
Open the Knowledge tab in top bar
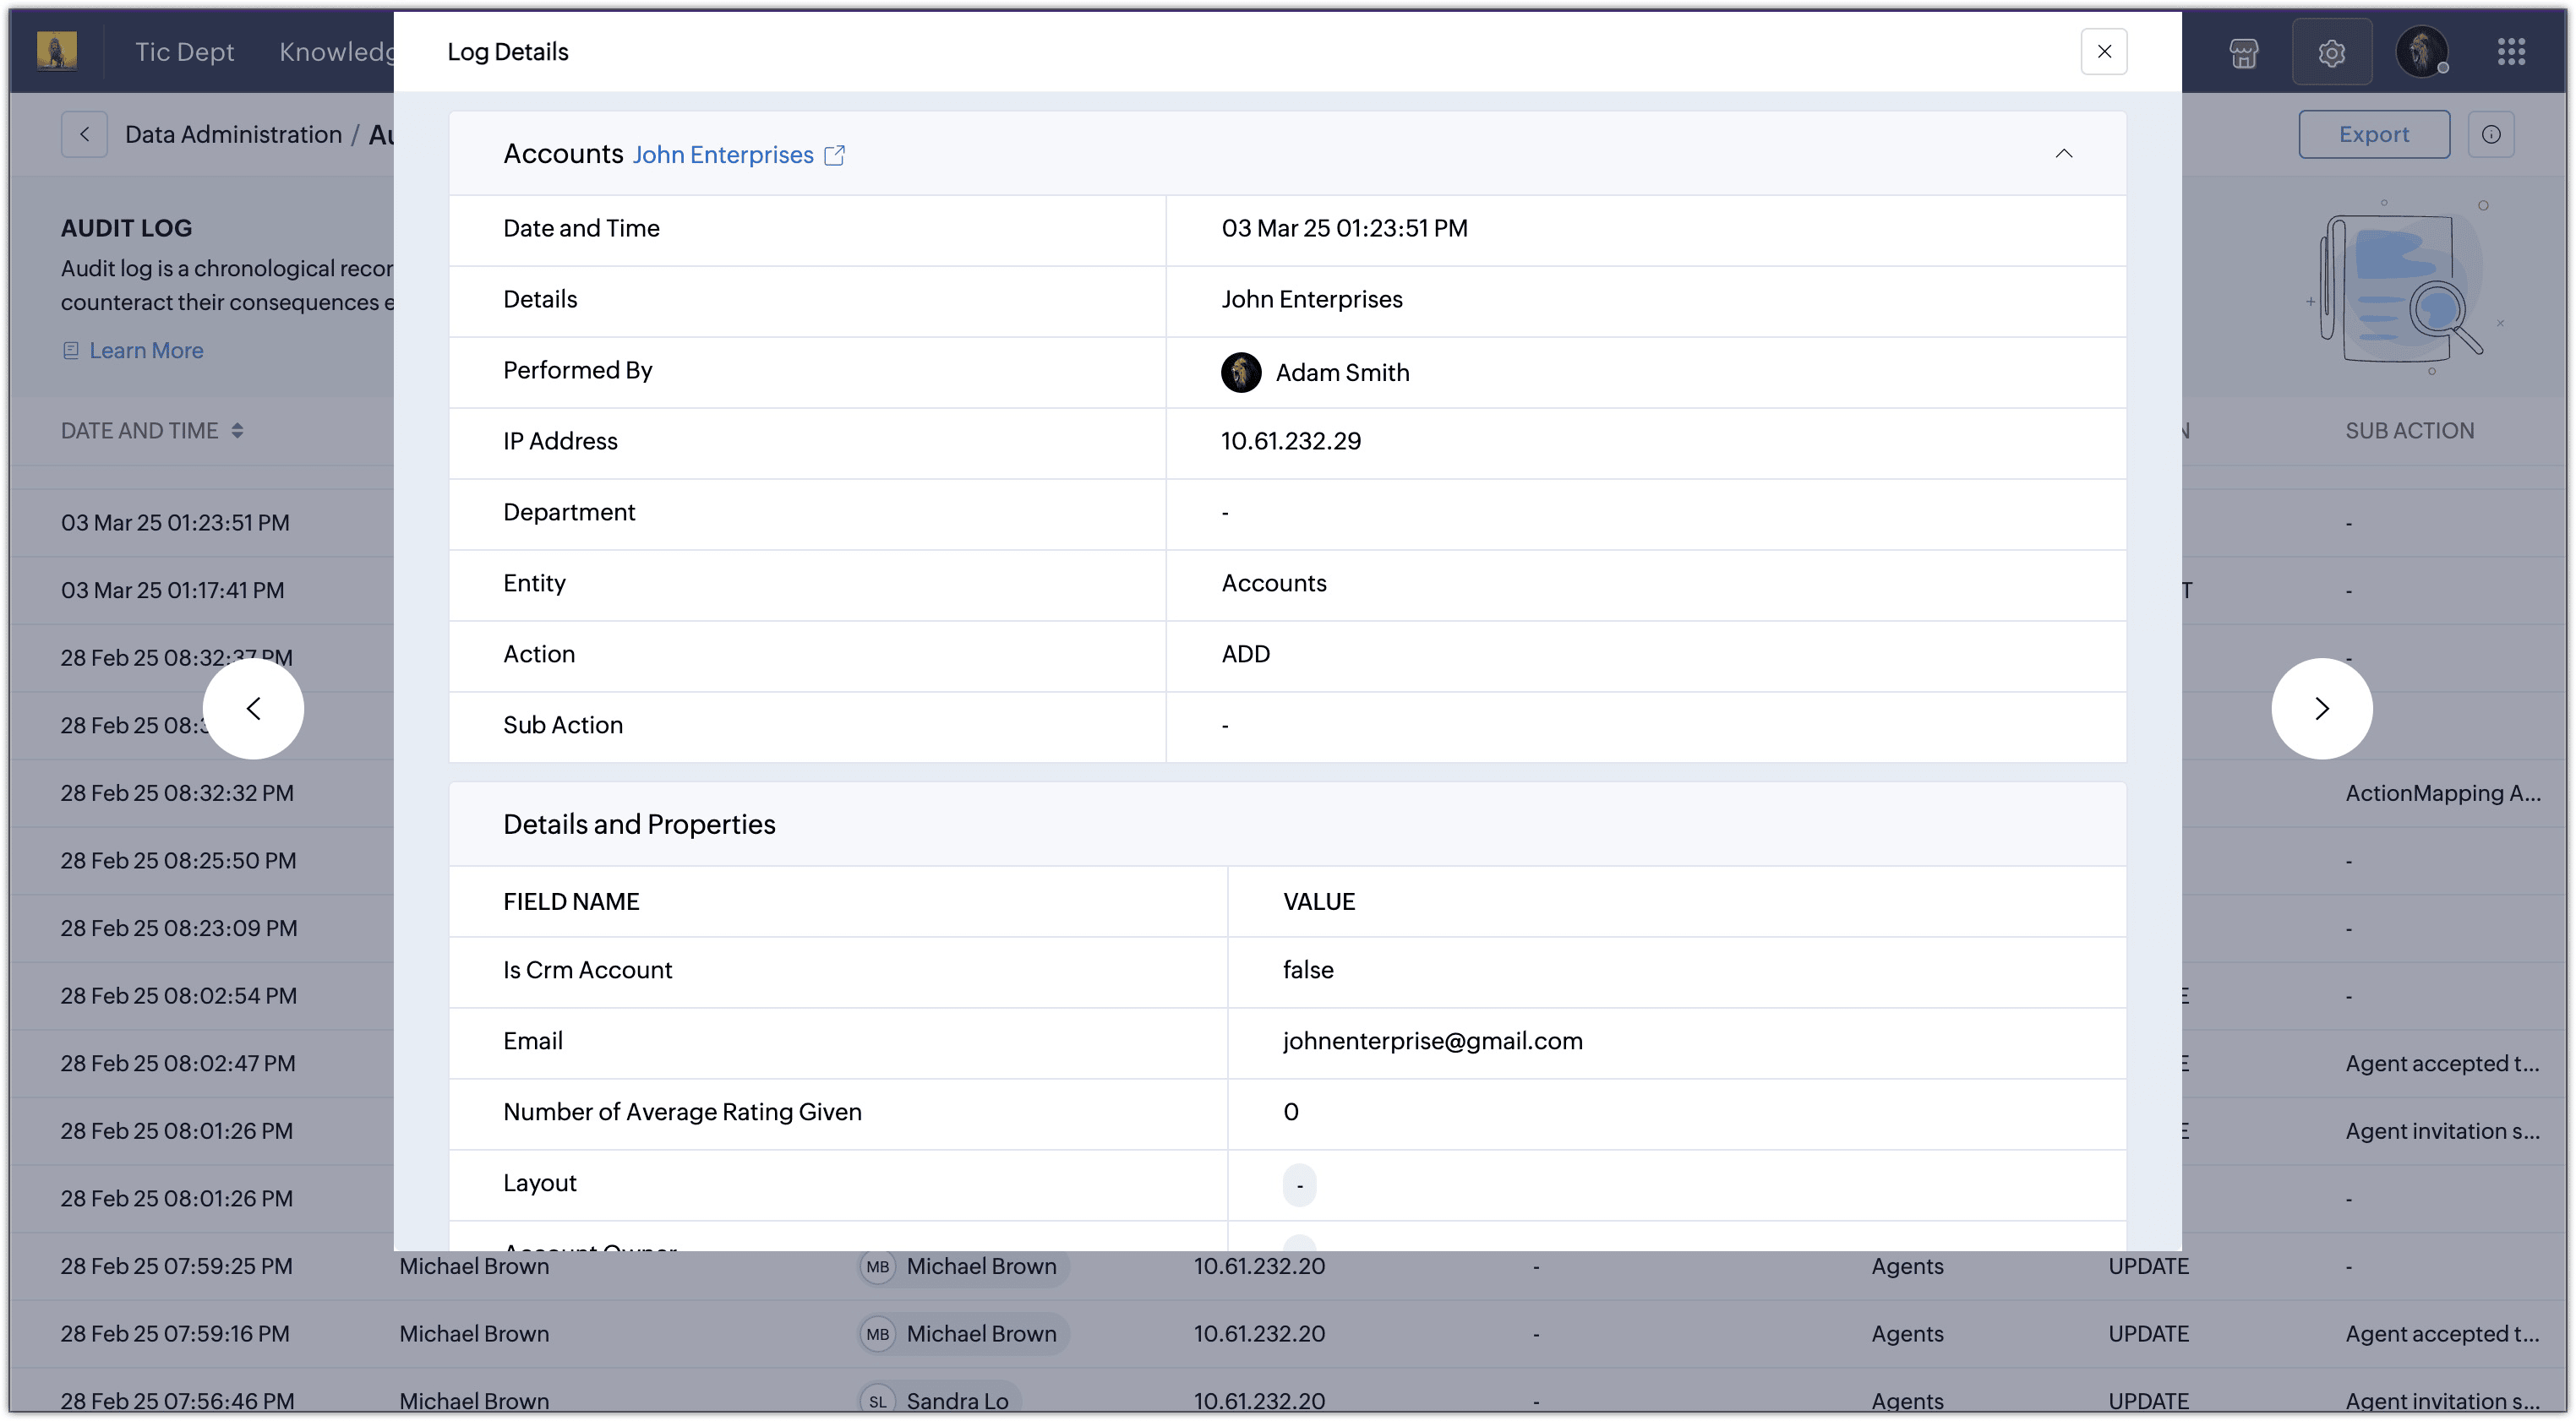(x=336, y=52)
